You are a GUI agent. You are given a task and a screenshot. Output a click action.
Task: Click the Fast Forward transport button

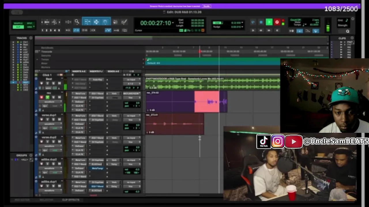[x=269, y=30]
